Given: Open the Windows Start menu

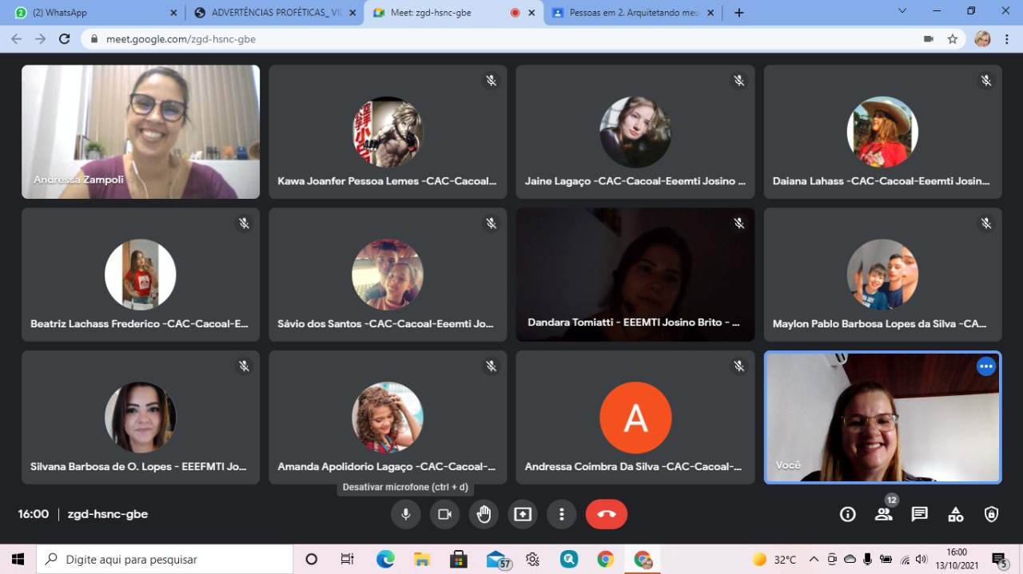Looking at the screenshot, I should [18, 559].
